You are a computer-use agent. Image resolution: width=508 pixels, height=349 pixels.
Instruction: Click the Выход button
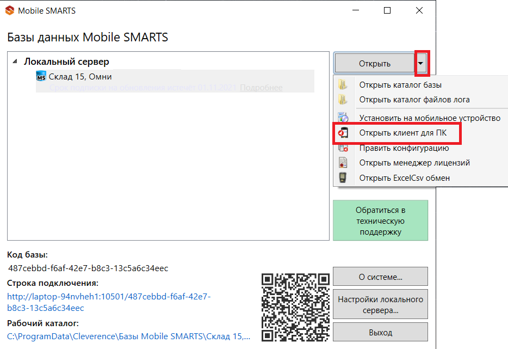click(x=380, y=332)
